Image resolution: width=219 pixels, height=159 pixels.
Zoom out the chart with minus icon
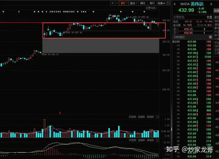pos(117,3)
